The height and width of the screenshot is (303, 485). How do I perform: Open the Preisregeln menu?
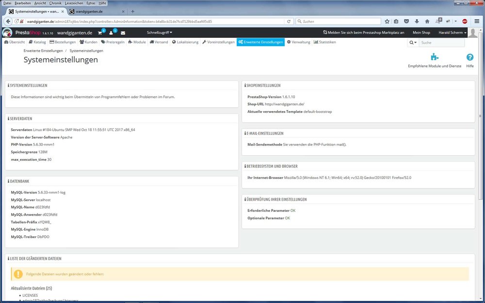[x=113, y=42]
